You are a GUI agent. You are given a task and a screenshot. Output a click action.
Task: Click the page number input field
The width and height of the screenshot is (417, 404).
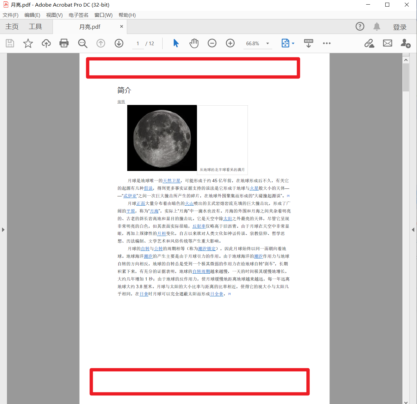138,43
